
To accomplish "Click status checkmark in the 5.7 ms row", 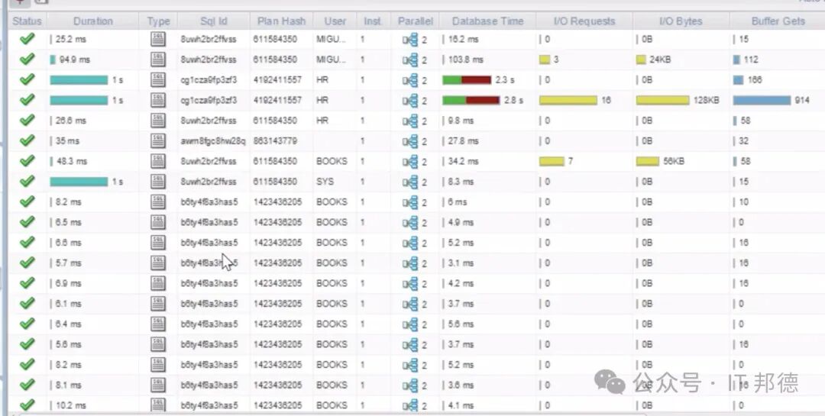I will tap(27, 263).
